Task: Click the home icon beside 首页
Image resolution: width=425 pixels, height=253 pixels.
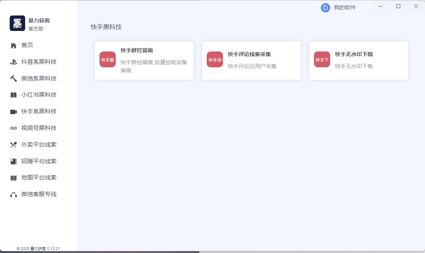Action: click(x=14, y=46)
